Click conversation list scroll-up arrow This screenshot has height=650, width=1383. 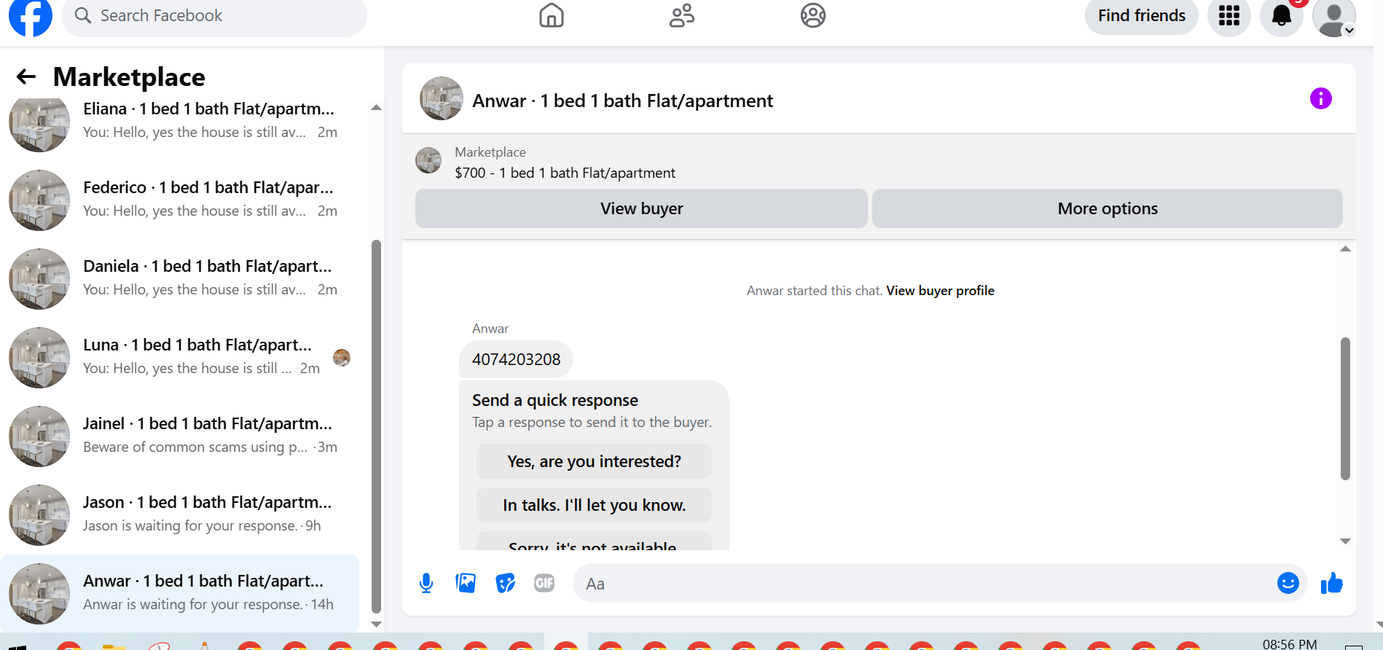376,108
